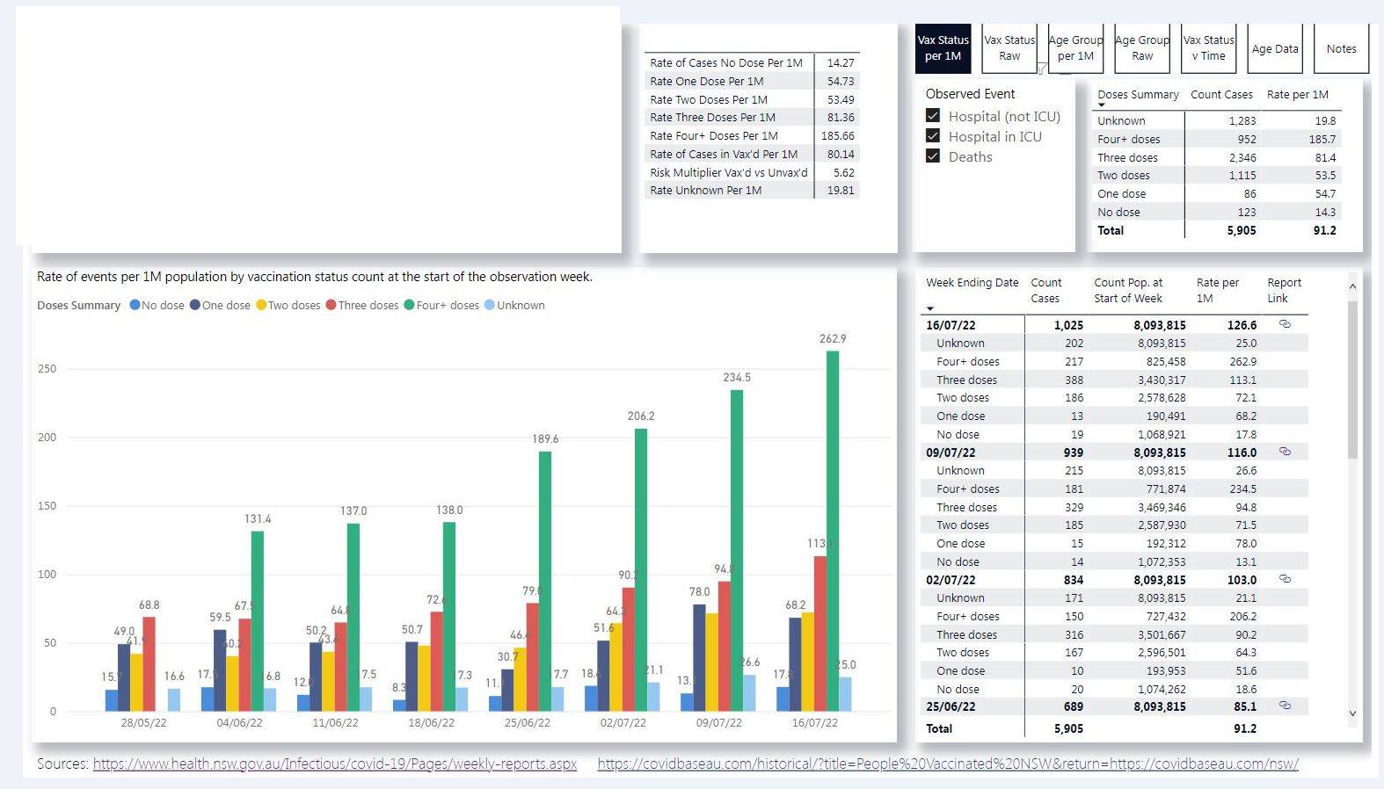Select the Four+ doses bar labeled 234.5
The image size is (1384, 789).
(737, 550)
